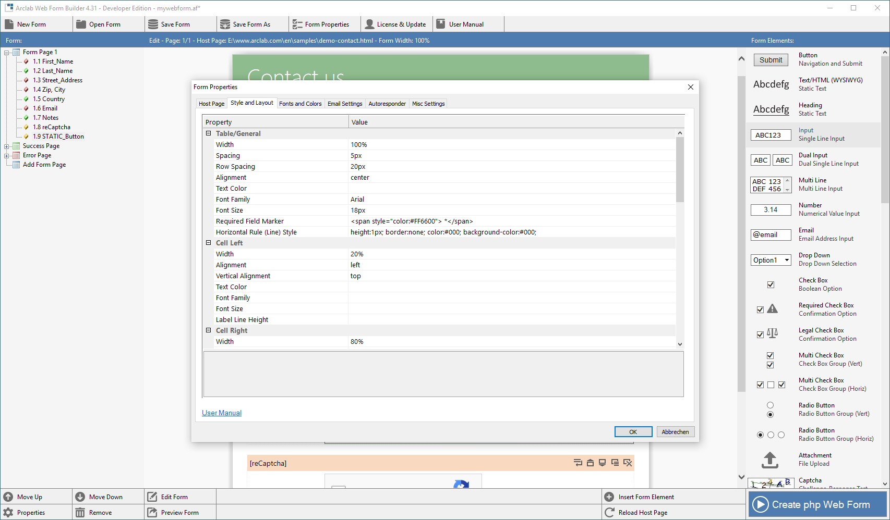Click the Font Family value field showing Arial
890x520 pixels.
tap(511, 200)
